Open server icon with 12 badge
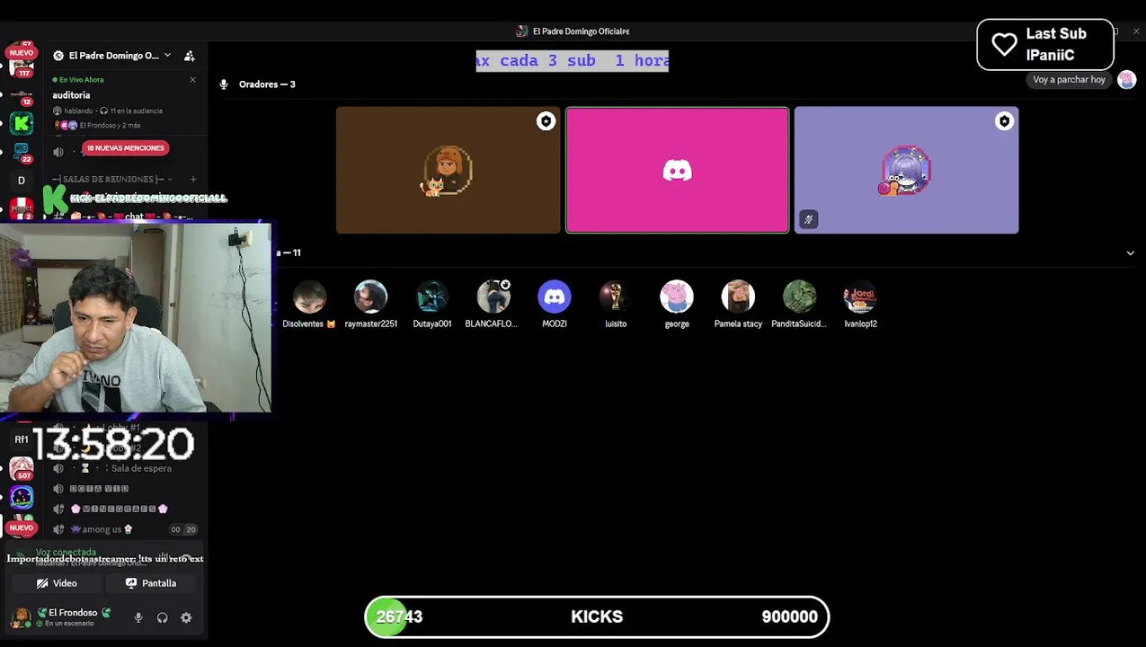This screenshot has height=647, width=1146. (22, 94)
